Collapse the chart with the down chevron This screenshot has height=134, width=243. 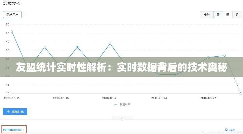click(122, 118)
